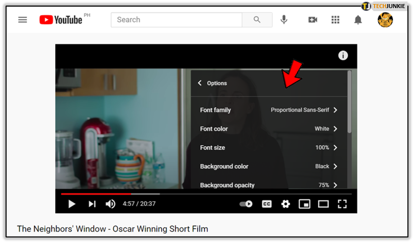Image resolution: width=414 pixels, height=243 pixels.
Task: Click inside the Search field
Action: coord(176,20)
